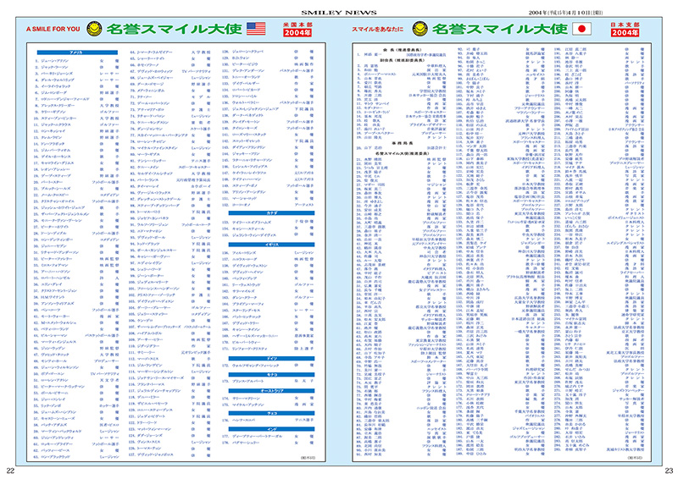
Task: Click the United States flag icon
Action: click(256, 29)
